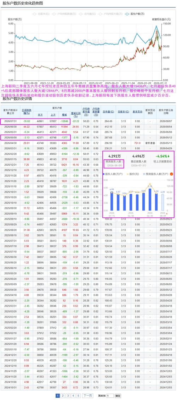Click the 2025/01/27 date cell
The width and height of the screenshot is (177, 400).
click(10, 338)
